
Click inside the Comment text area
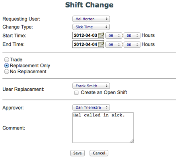point(103,128)
